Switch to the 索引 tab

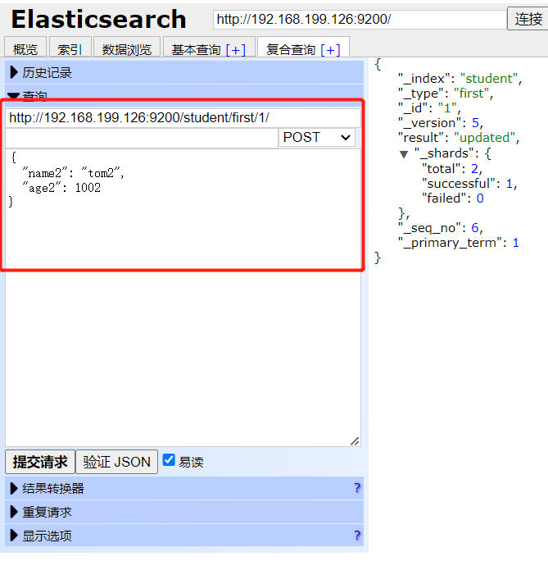[x=70, y=49]
